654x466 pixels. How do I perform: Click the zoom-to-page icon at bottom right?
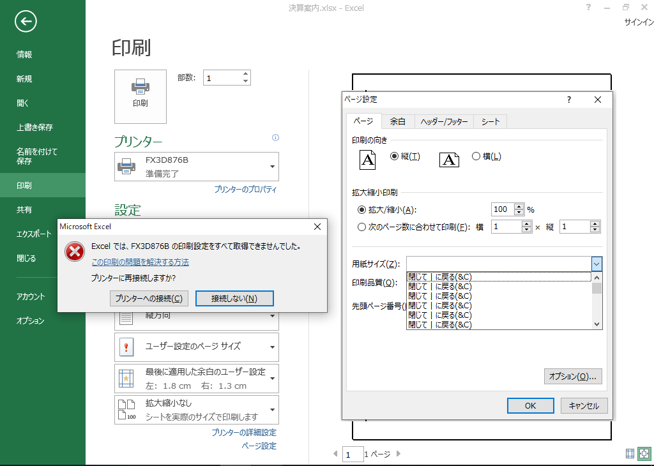click(x=645, y=454)
